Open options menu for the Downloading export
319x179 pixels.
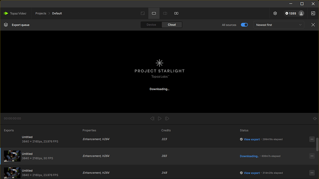tap(312, 156)
